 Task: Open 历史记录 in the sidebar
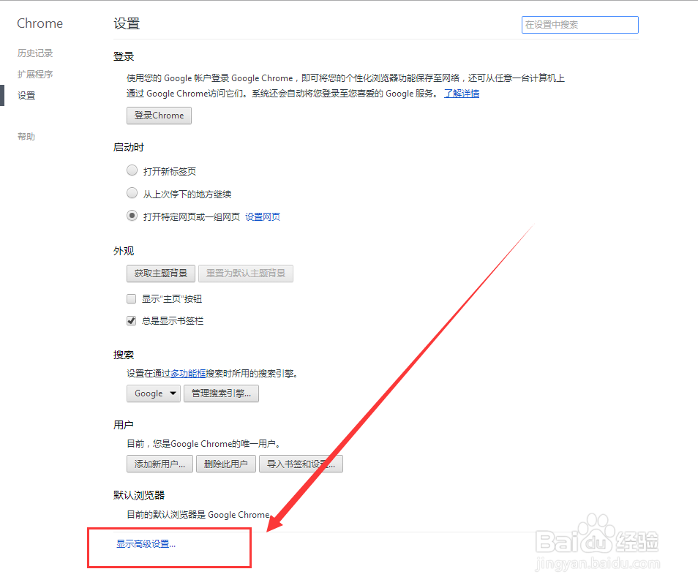[x=34, y=53]
